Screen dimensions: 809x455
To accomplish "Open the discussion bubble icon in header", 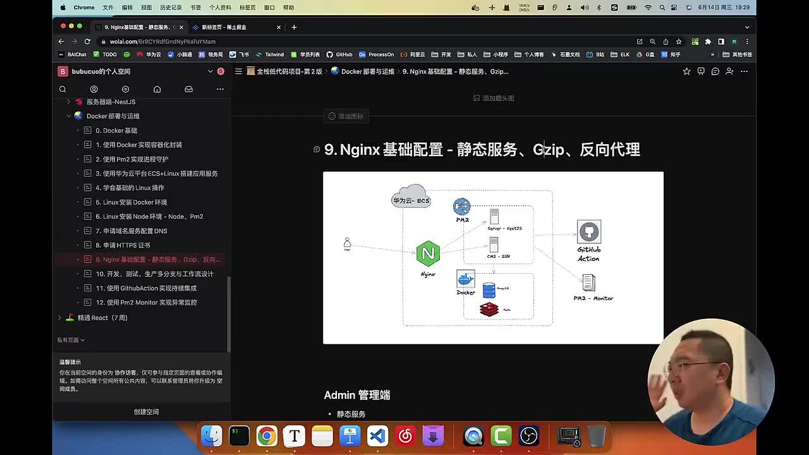I will pos(715,71).
